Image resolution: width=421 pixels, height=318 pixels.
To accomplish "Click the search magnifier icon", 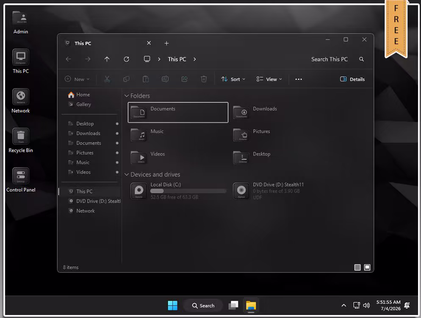I will pyautogui.click(x=361, y=59).
